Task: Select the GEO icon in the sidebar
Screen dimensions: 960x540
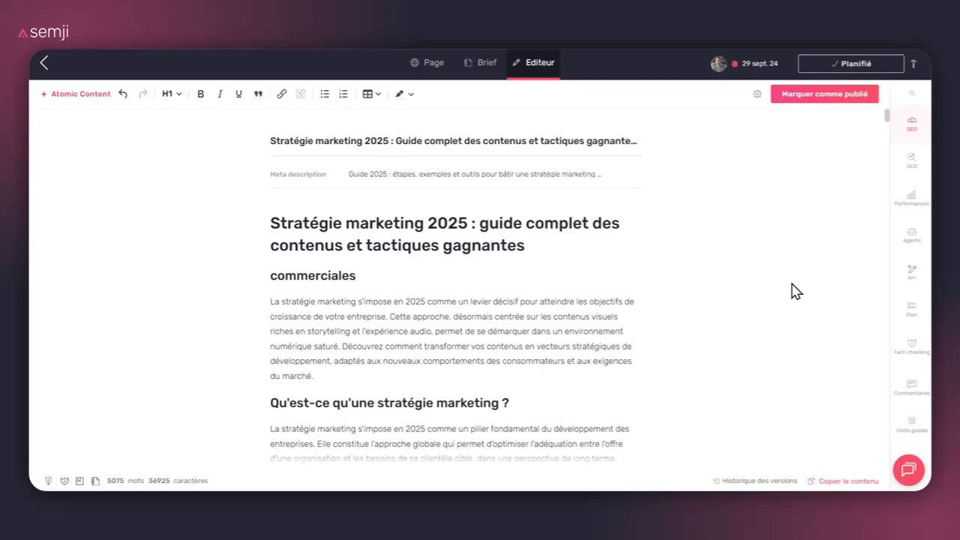Action: click(911, 160)
